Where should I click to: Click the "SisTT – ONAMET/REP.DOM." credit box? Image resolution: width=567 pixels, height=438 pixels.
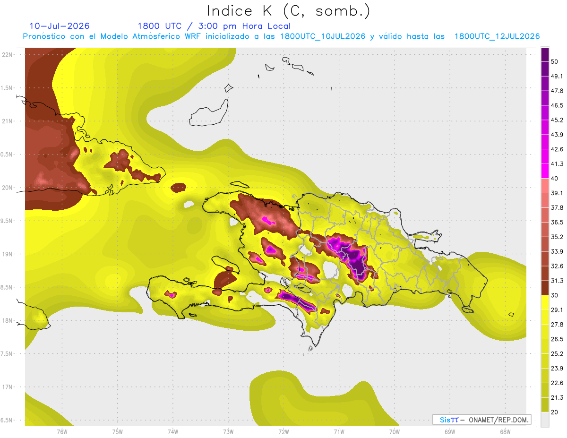481,420
